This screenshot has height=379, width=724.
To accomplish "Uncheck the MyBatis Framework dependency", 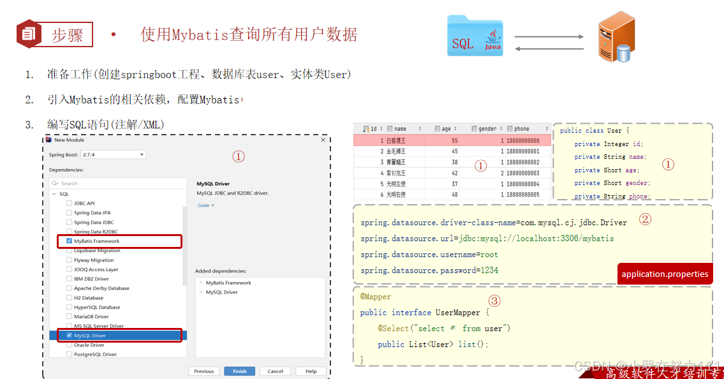I will [69, 241].
